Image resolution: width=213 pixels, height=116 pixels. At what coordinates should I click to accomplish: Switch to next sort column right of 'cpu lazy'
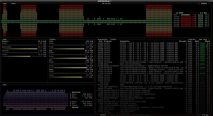209,39
